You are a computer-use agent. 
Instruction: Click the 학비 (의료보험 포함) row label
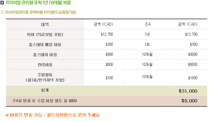pos(45,34)
